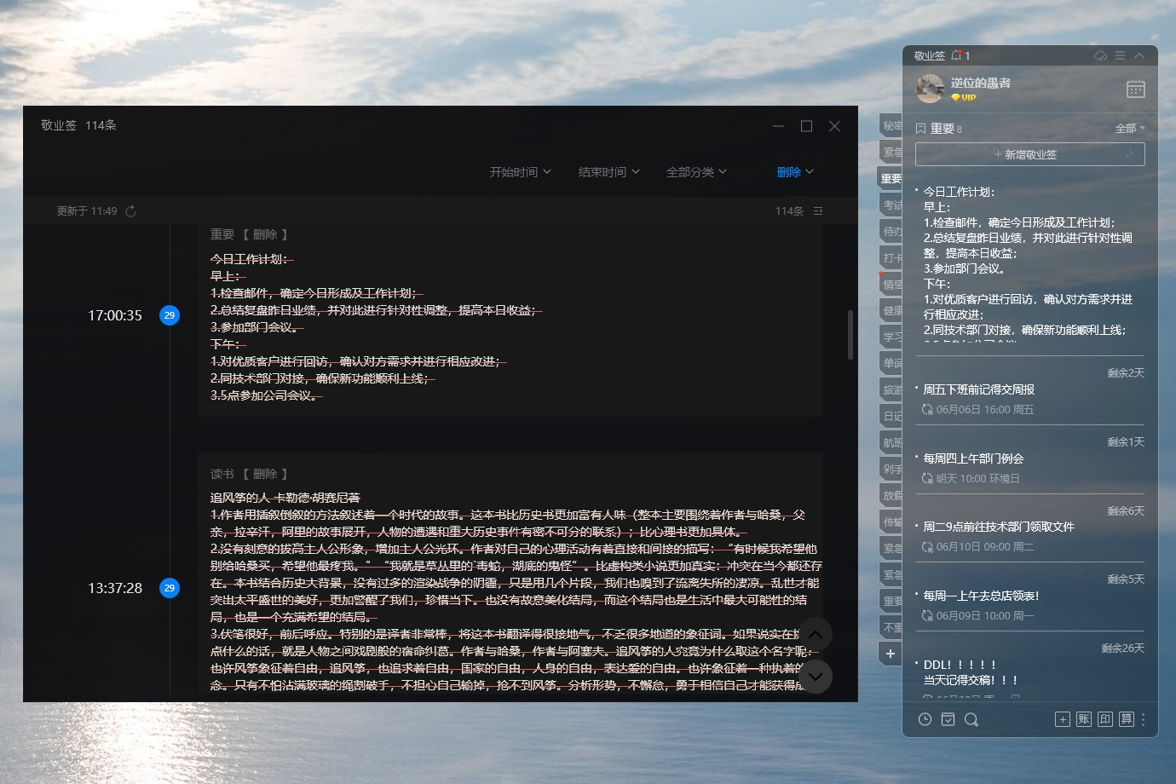Open the 结束时间 dropdown
Image resolution: width=1176 pixels, height=784 pixels.
[608, 172]
